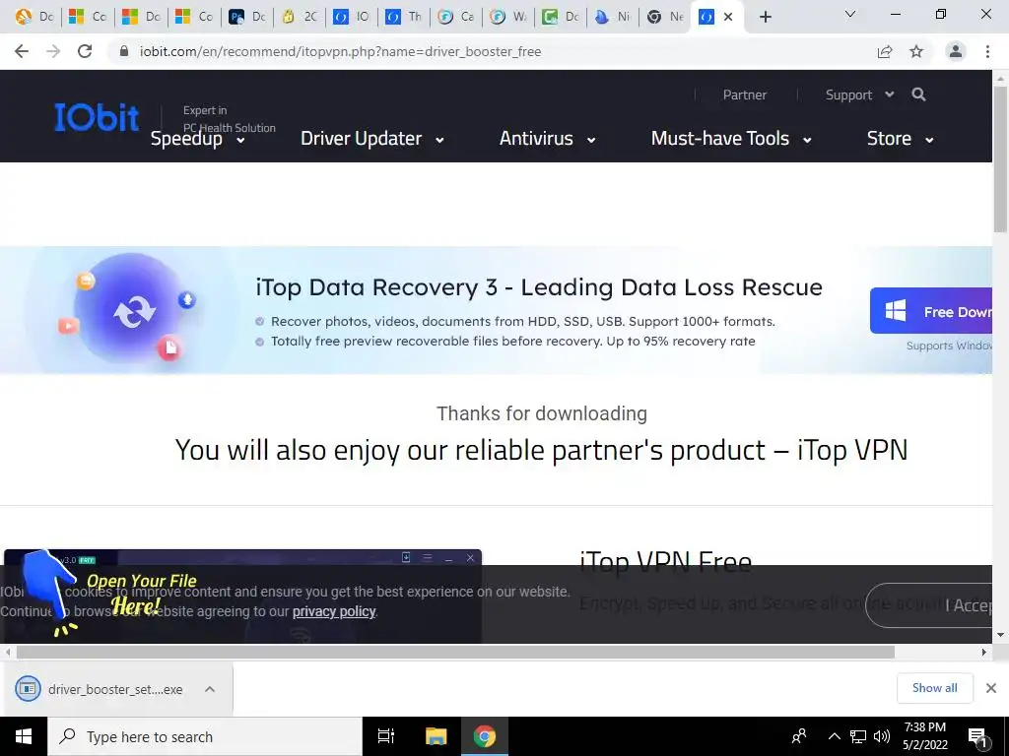
Task: Switch to the tab labeled Th
Action: tap(403, 17)
